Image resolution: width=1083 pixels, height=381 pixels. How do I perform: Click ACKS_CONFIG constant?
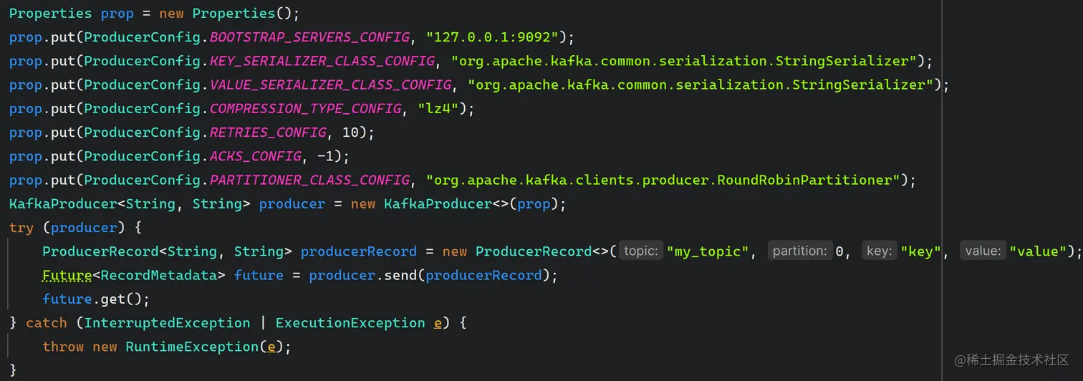tap(256, 155)
